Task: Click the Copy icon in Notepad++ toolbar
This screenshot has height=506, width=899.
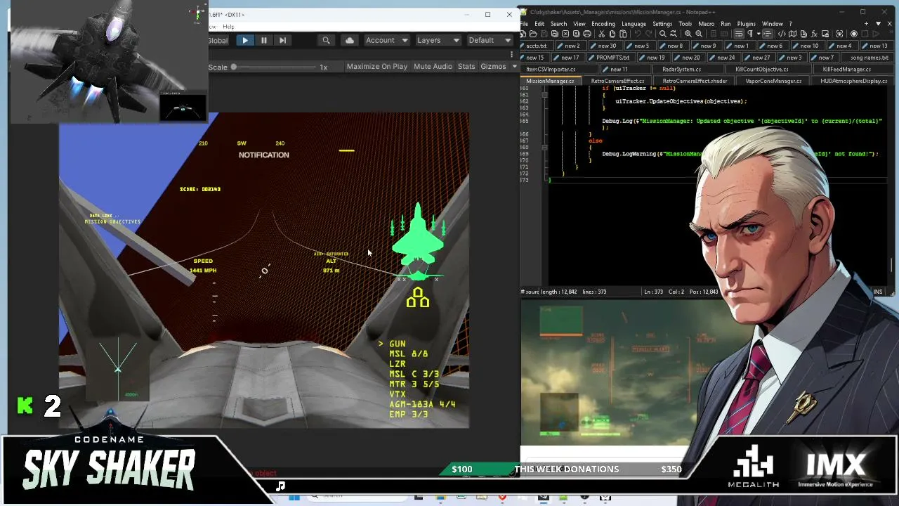Action: click(612, 34)
